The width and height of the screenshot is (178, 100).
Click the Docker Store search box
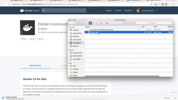point(64,10)
